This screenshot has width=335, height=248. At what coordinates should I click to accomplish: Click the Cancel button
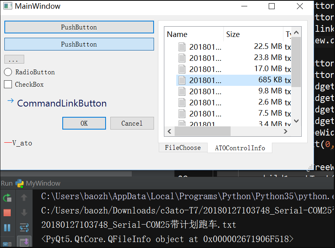point(132,123)
